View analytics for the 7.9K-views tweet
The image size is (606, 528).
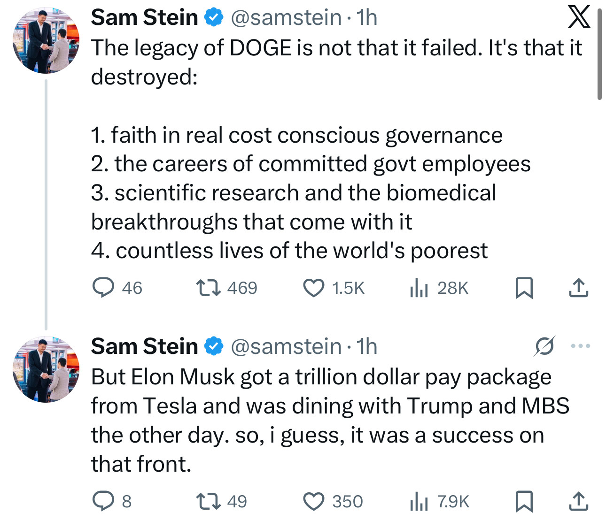pyautogui.click(x=419, y=501)
